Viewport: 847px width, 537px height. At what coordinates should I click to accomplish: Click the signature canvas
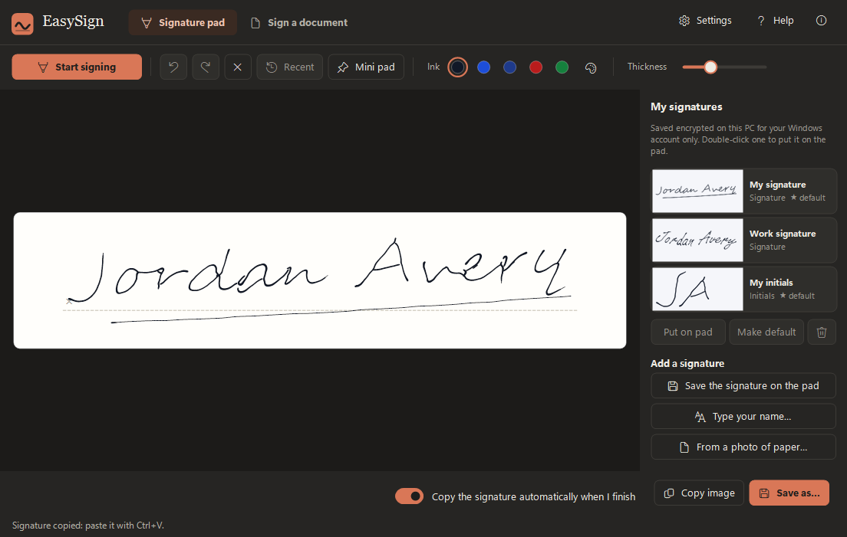coord(320,280)
